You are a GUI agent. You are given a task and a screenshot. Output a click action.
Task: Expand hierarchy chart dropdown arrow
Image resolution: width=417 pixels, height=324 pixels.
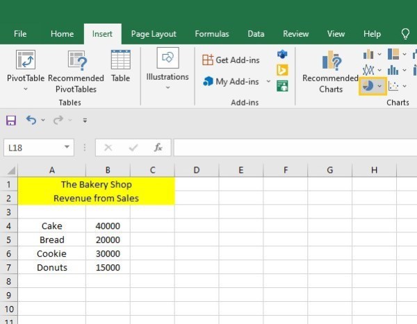click(404, 54)
